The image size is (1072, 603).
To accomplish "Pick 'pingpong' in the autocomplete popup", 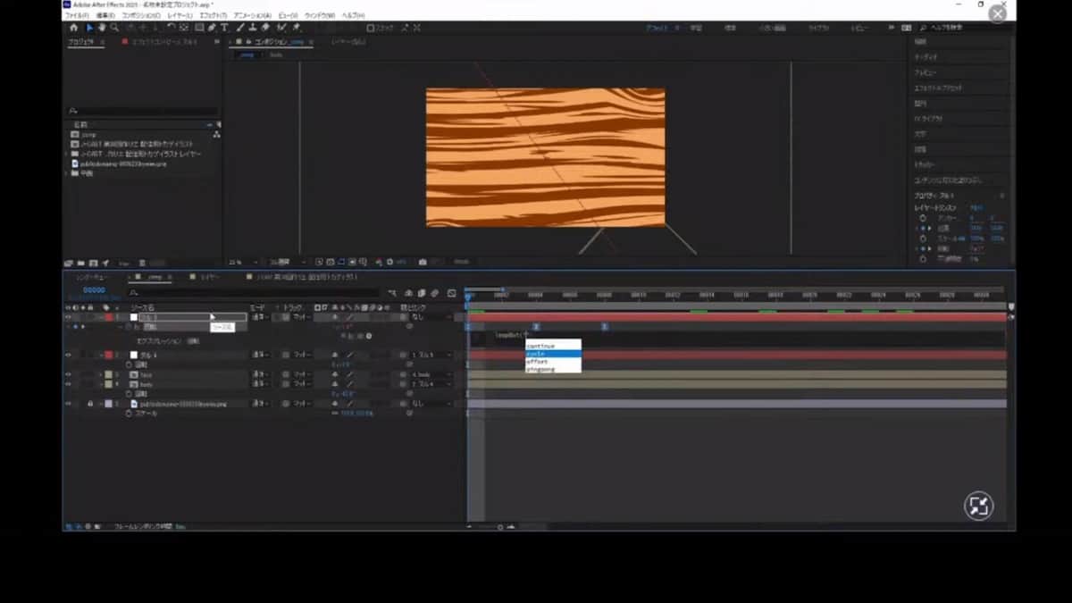I will click(x=541, y=368).
